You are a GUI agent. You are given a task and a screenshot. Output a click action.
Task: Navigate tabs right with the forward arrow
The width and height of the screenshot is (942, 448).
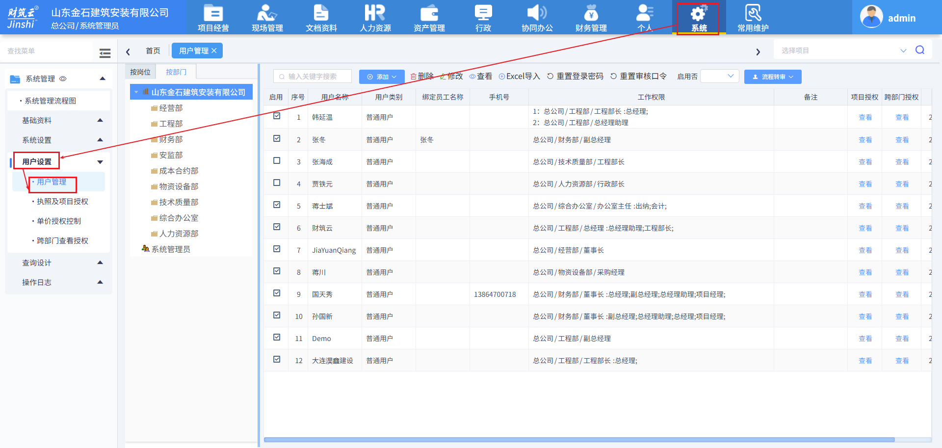[x=758, y=52]
